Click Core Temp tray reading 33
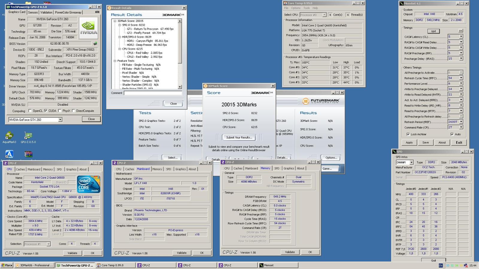 click(x=448, y=265)
